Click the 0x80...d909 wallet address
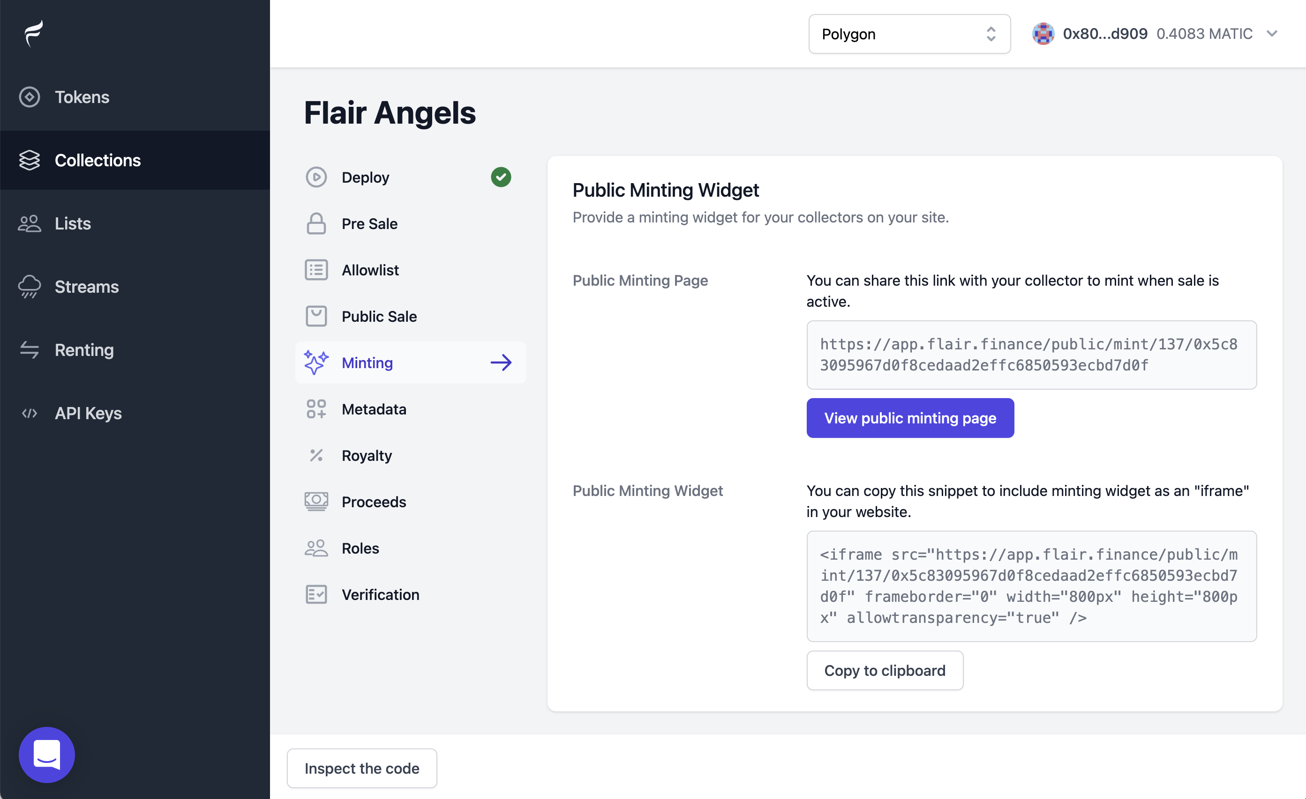Viewport: 1306px width, 799px height. click(x=1104, y=34)
